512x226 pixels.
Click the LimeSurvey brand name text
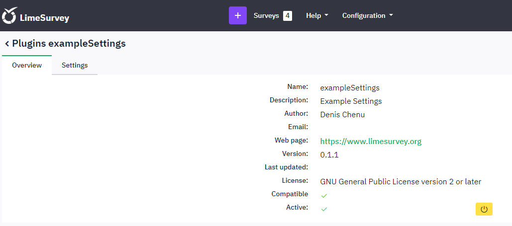(x=44, y=18)
